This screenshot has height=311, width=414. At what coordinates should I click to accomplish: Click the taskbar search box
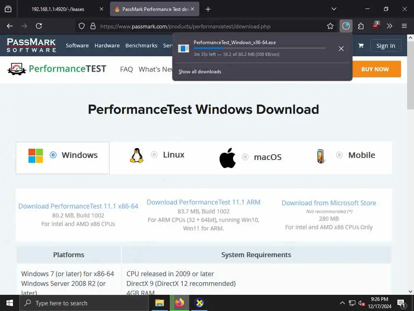84,303
